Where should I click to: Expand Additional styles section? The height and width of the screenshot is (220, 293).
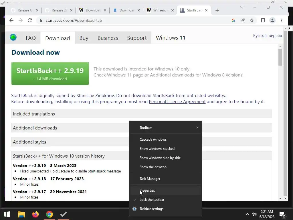[141, 142]
